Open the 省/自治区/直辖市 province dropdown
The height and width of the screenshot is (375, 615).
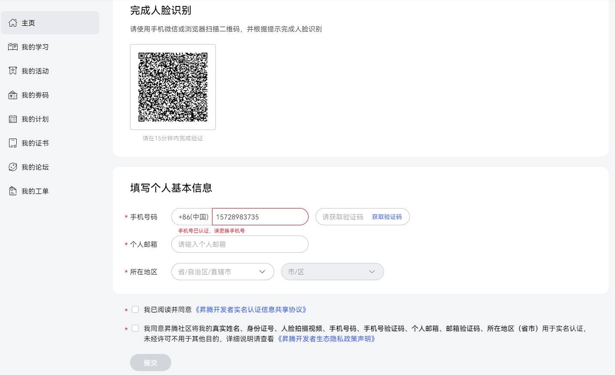[x=223, y=272]
